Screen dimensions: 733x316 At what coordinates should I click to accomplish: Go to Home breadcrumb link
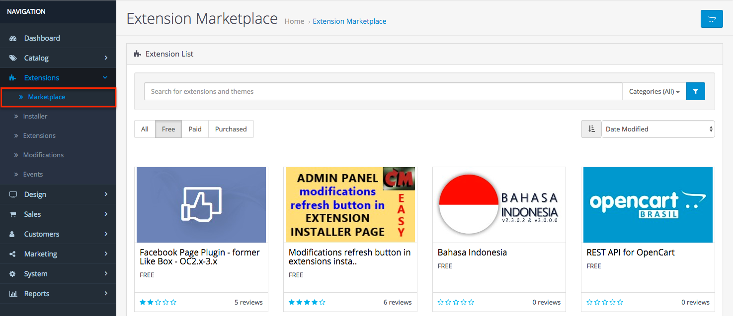point(294,21)
